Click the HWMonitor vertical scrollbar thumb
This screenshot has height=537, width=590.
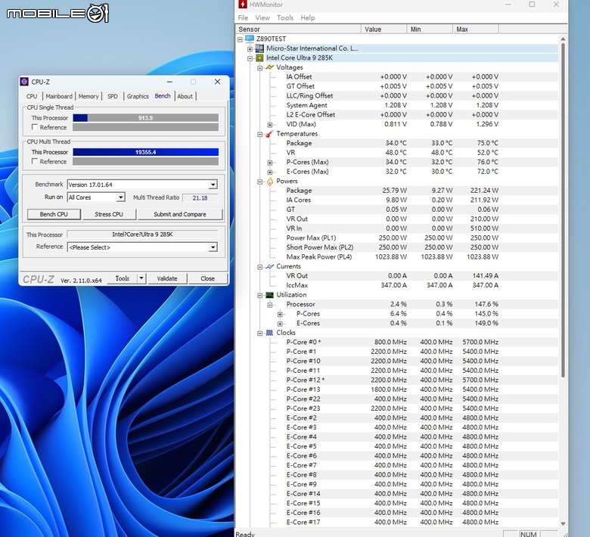pyautogui.click(x=563, y=210)
